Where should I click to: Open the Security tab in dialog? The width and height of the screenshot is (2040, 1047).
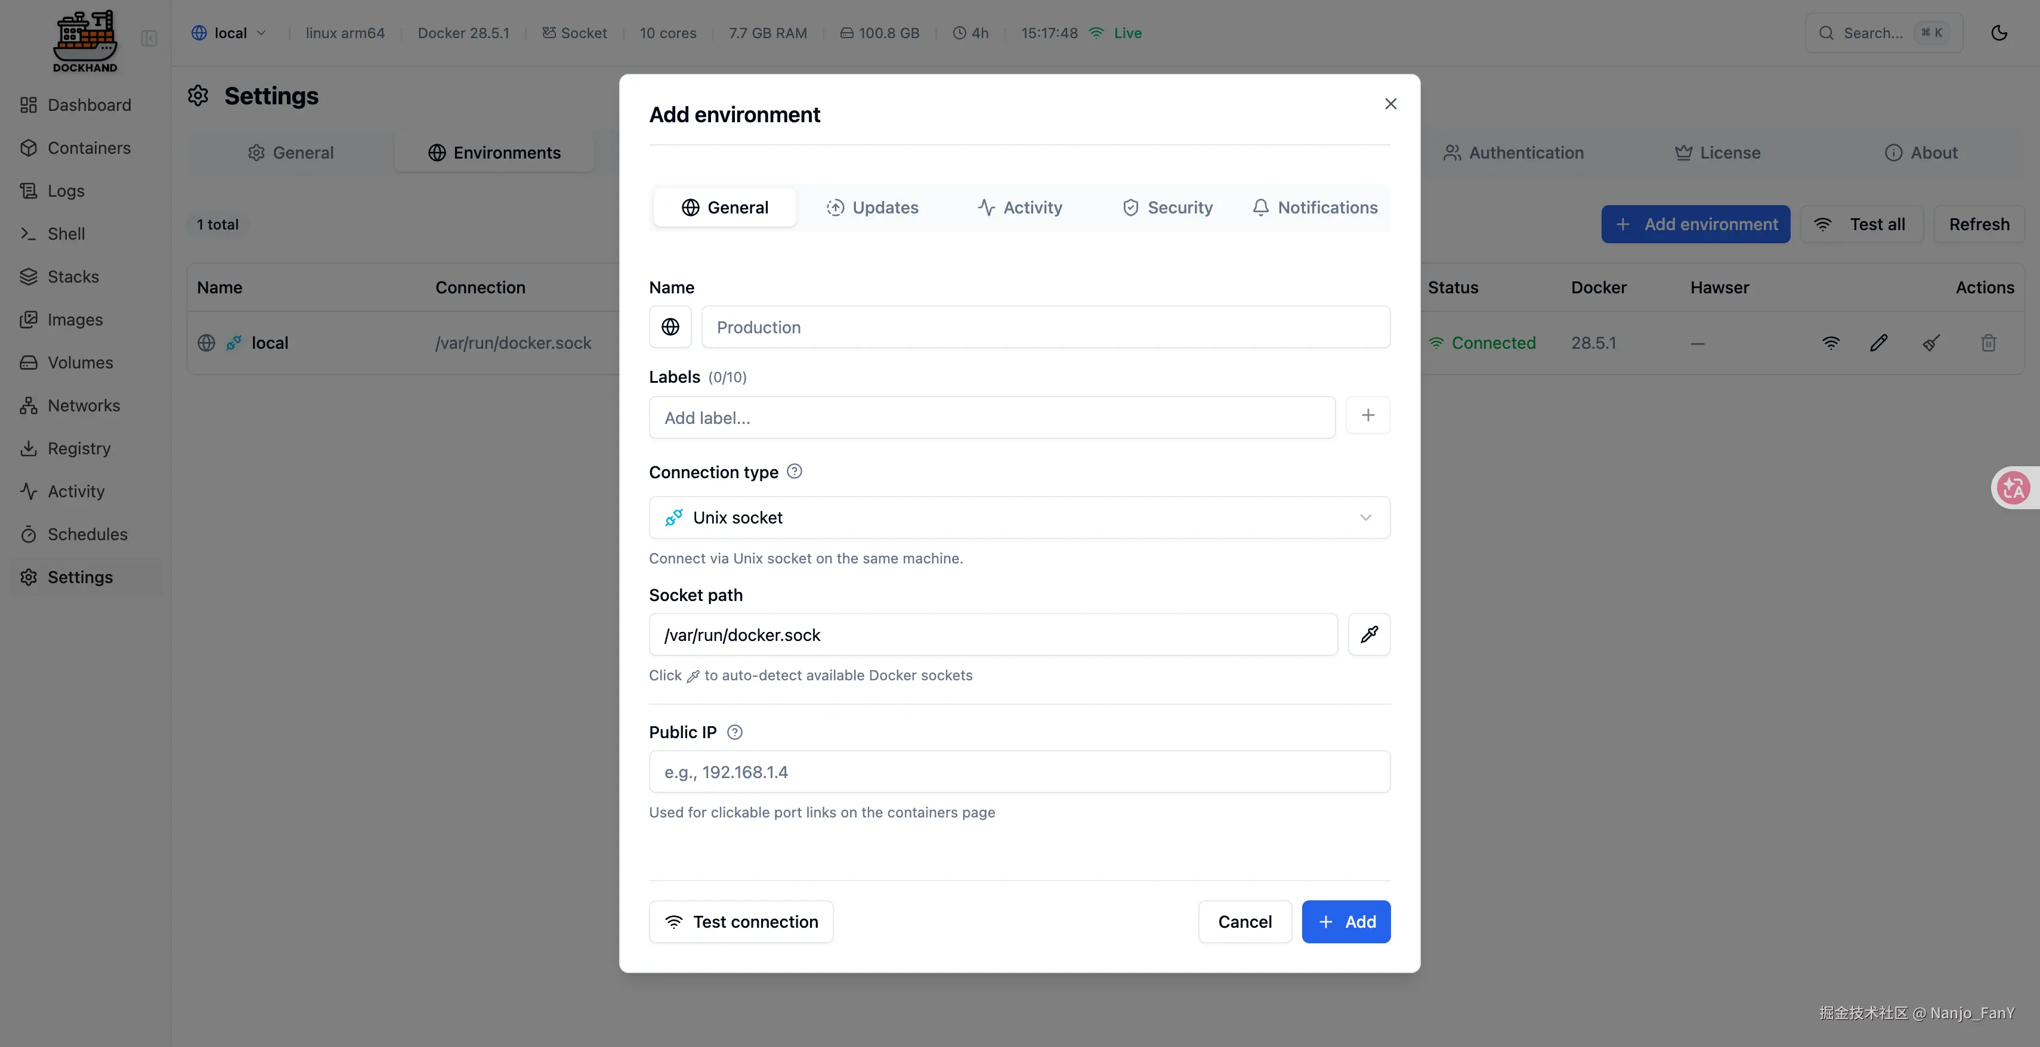(x=1167, y=207)
